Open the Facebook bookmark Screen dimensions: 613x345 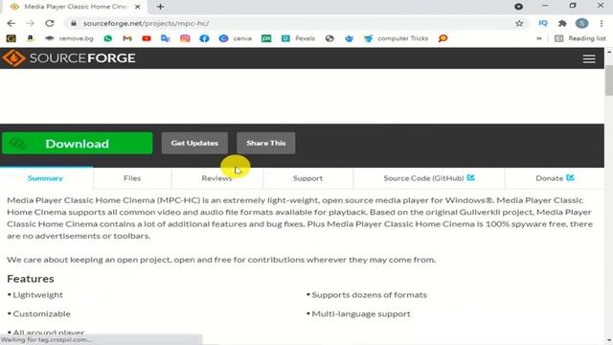coord(204,38)
